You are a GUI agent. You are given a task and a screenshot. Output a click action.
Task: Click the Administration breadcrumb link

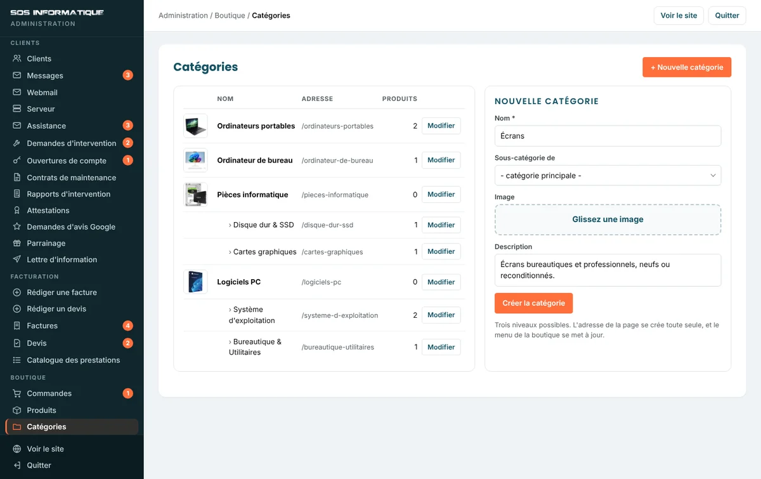[x=183, y=16]
